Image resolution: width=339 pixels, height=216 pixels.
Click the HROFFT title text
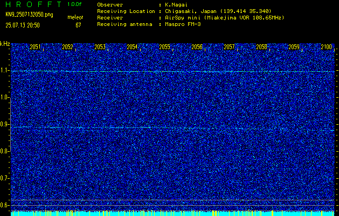coord(33,4)
